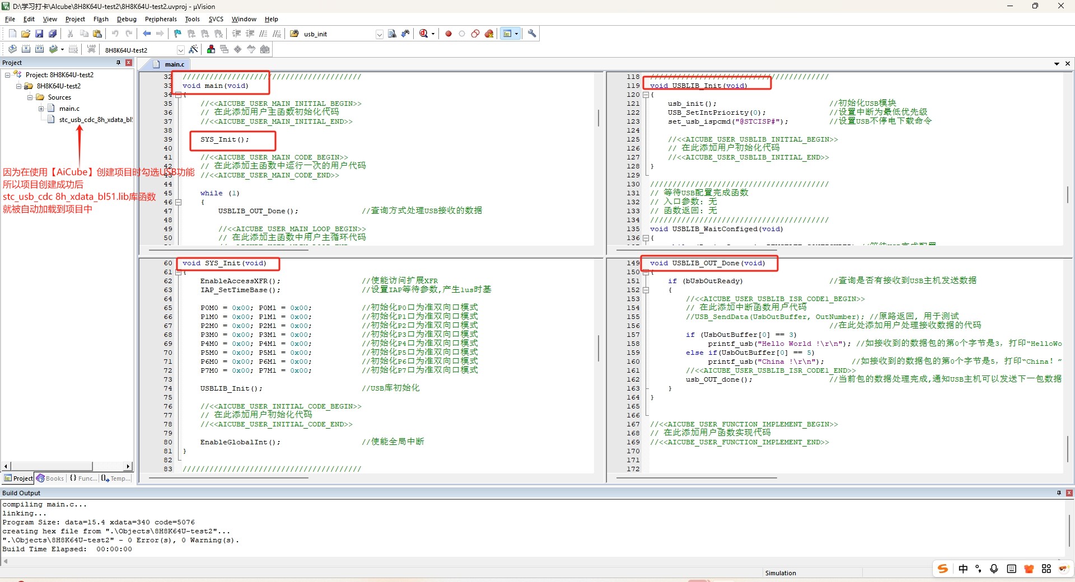Open the debug icon dropdown arrow

tap(433, 34)
